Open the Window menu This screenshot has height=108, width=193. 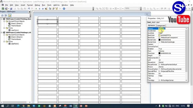[x=65, y=5]
